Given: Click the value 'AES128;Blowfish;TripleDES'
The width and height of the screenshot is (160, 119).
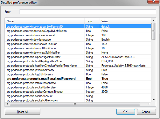Looking at the screenshot, I should (x=118, y=57).
